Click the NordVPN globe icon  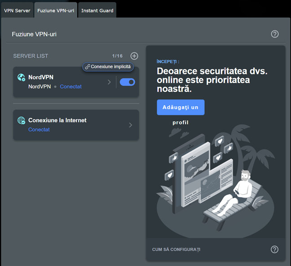pyautogui.click(x=21, y=77)
